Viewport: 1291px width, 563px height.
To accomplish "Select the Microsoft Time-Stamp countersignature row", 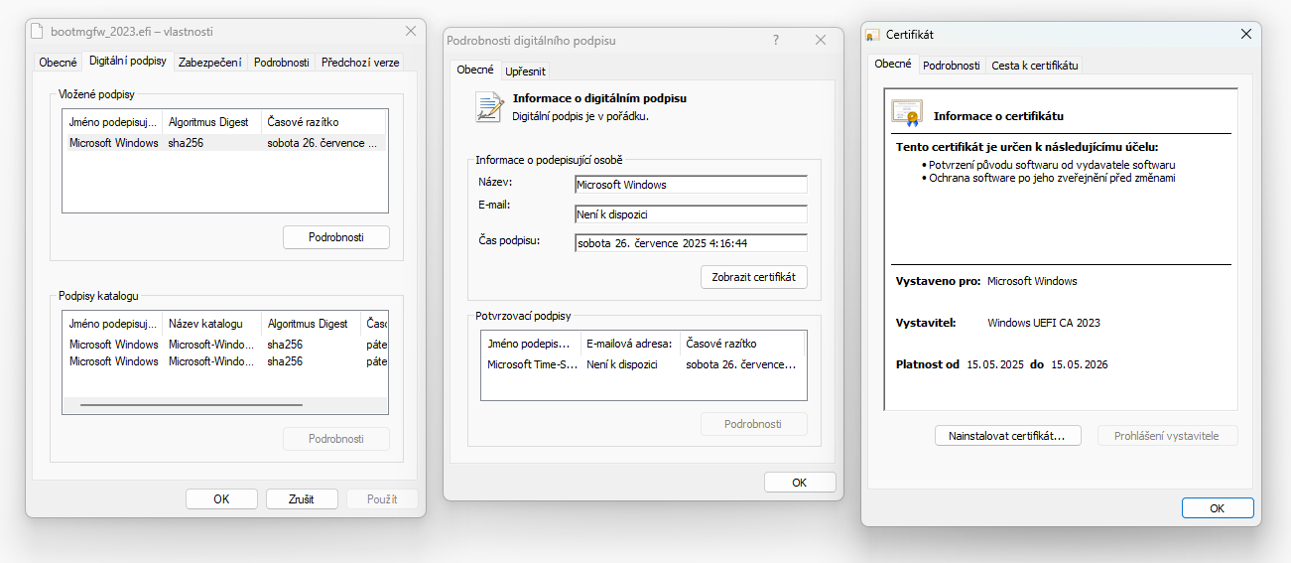I will point(642,364).
